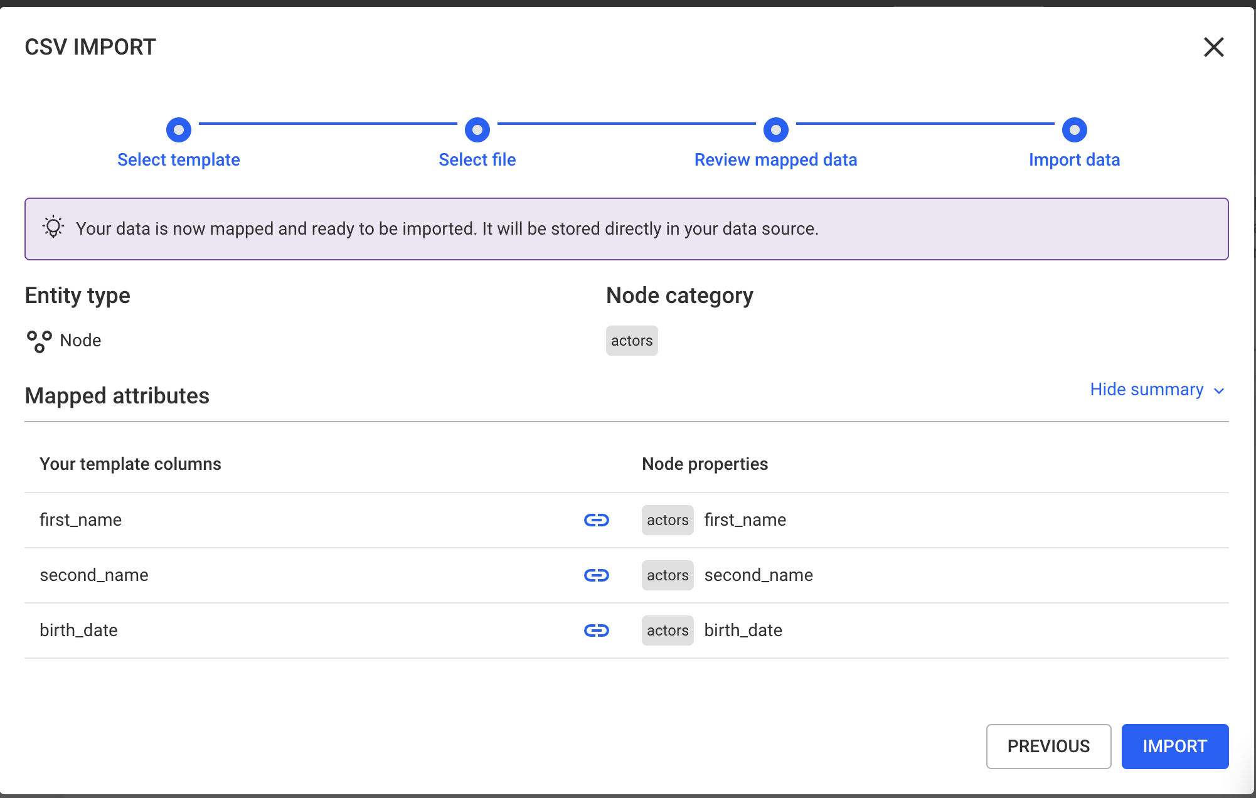Image resolution: width=1256 pixels, height=798 pixels.
Task: Click the actors node category chip
Action: [x=632, y=341]
